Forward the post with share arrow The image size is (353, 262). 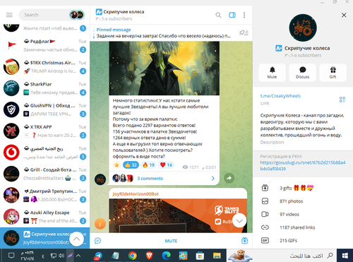229,178
